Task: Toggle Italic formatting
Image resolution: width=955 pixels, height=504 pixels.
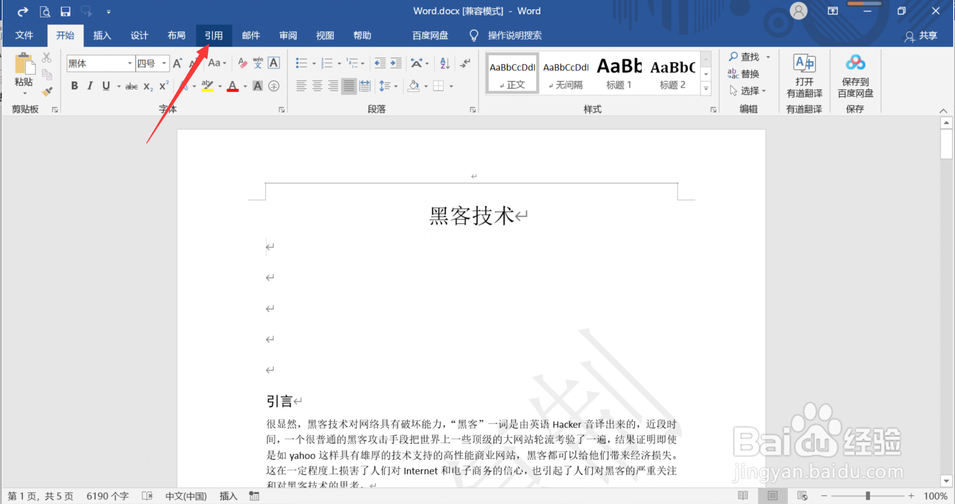Action: [90, 86]
